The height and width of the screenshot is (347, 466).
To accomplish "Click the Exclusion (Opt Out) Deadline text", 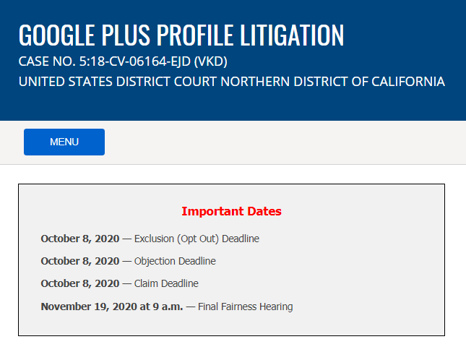I will click(x=197, y=239).
